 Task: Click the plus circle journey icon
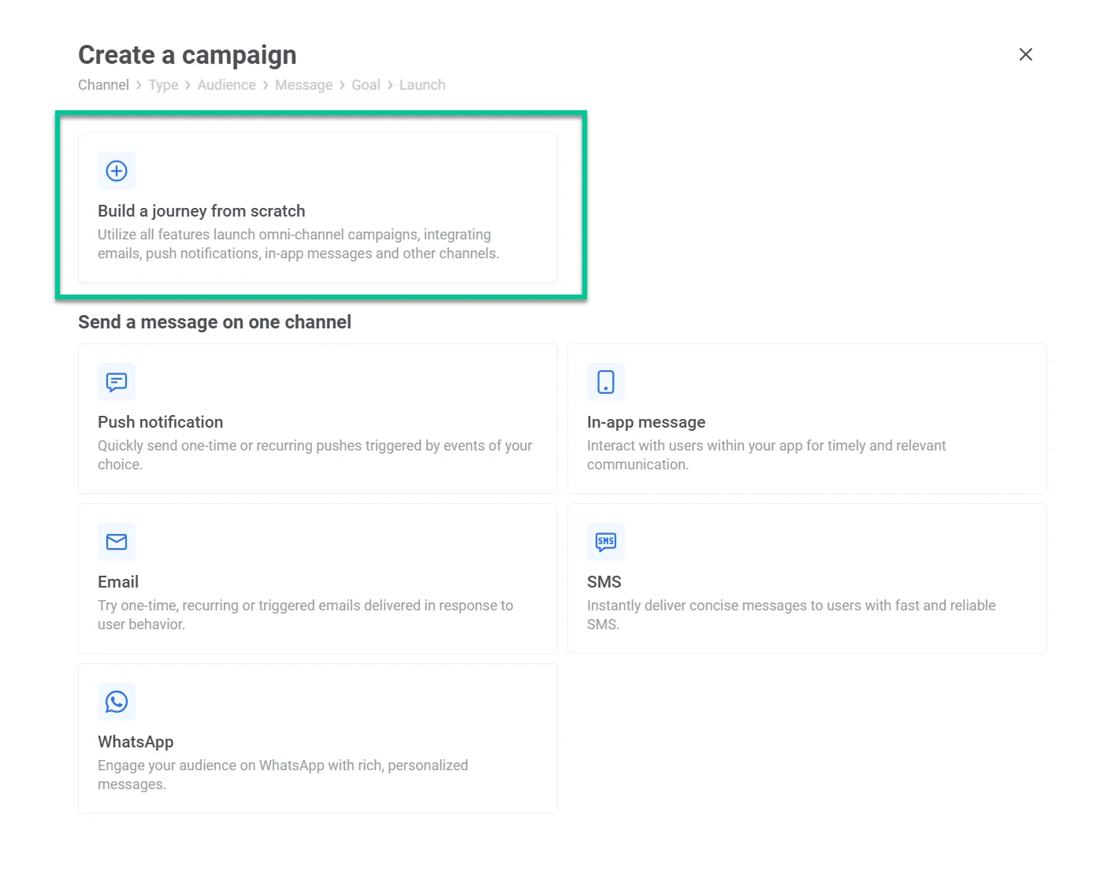point(117,171)
